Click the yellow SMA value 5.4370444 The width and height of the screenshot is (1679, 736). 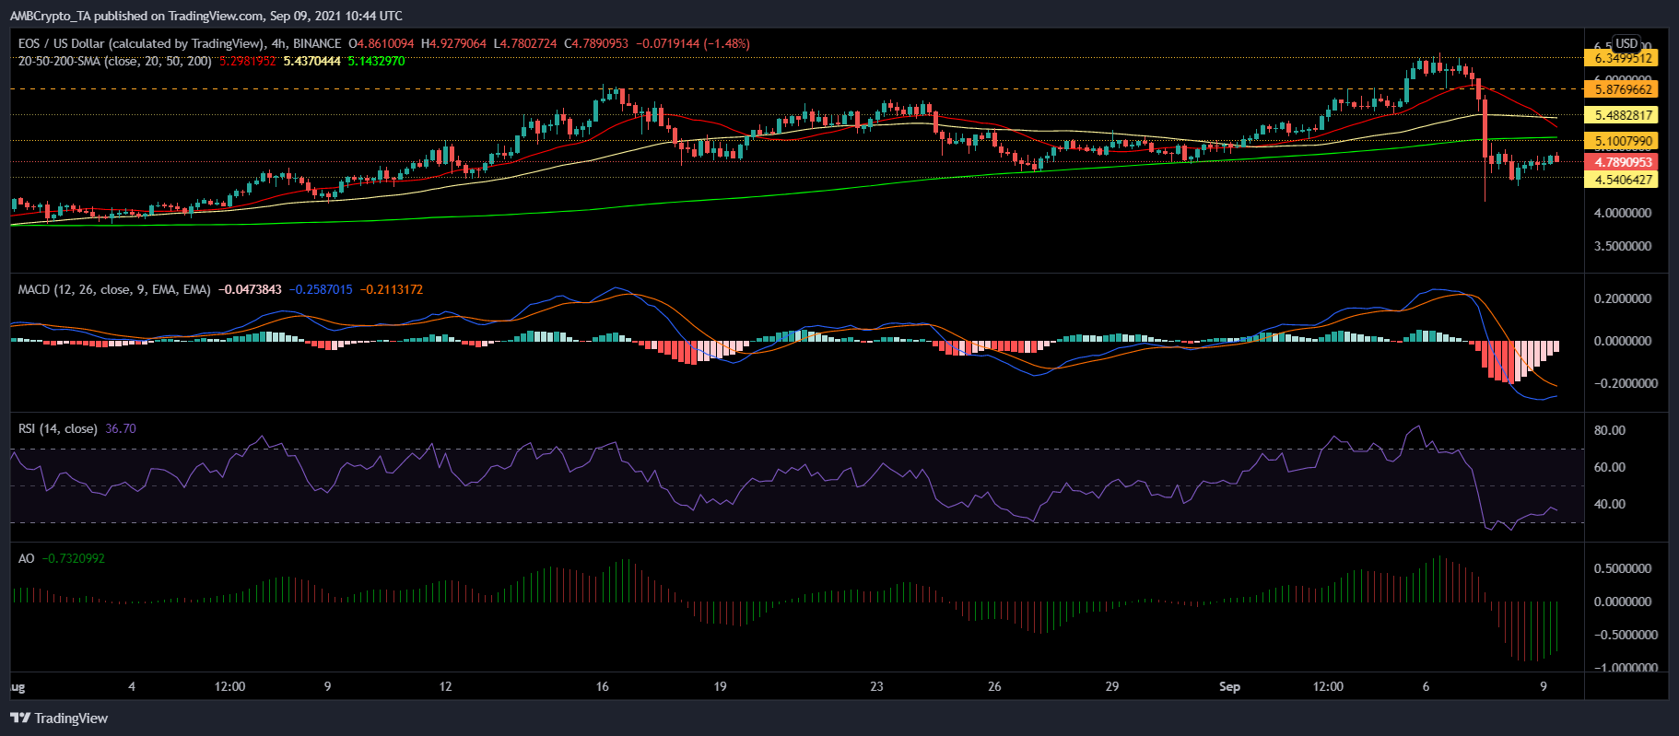pyautogui.click(x=312, y=61)
